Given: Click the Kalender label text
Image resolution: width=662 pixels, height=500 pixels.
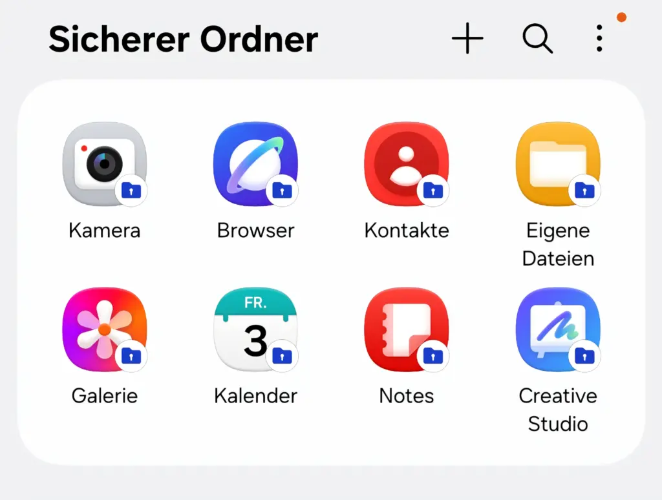Looking at the screenshot, I should (x=256, y=396).
